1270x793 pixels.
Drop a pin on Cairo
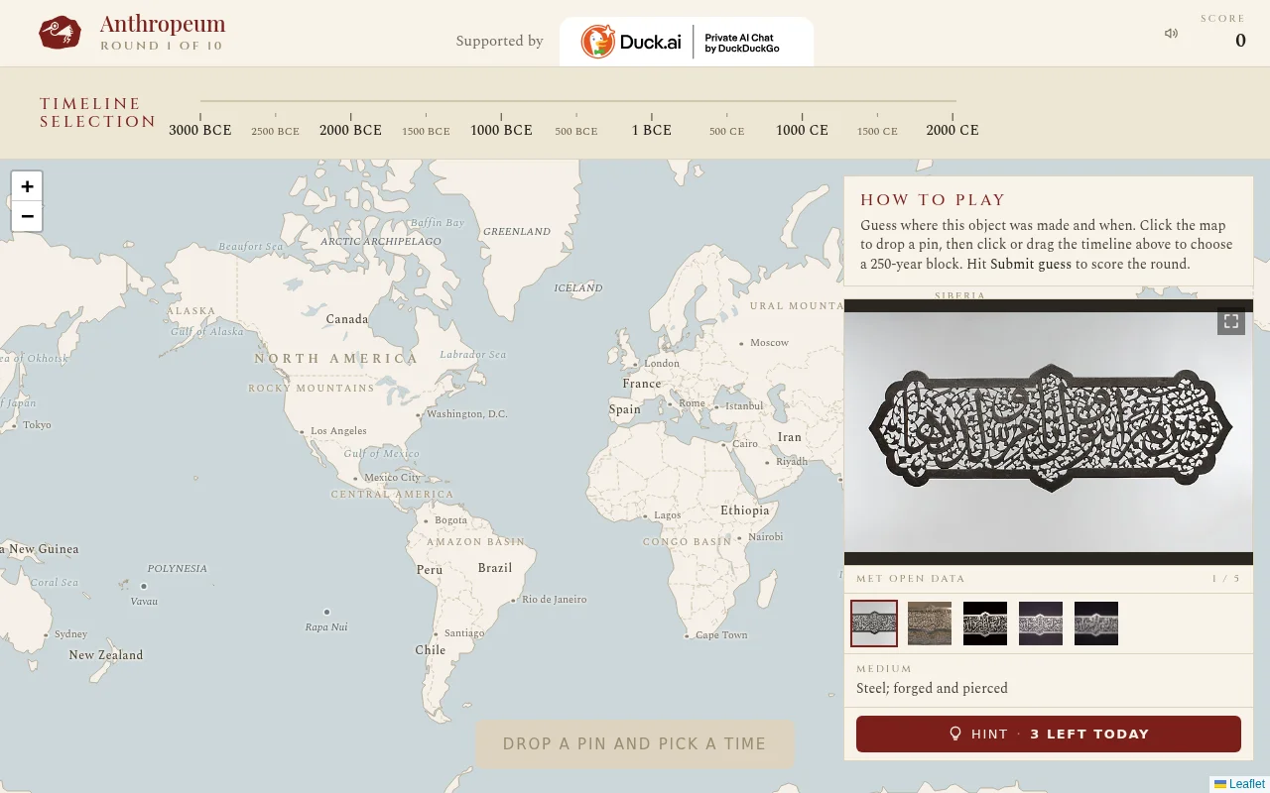click(745, 444)
